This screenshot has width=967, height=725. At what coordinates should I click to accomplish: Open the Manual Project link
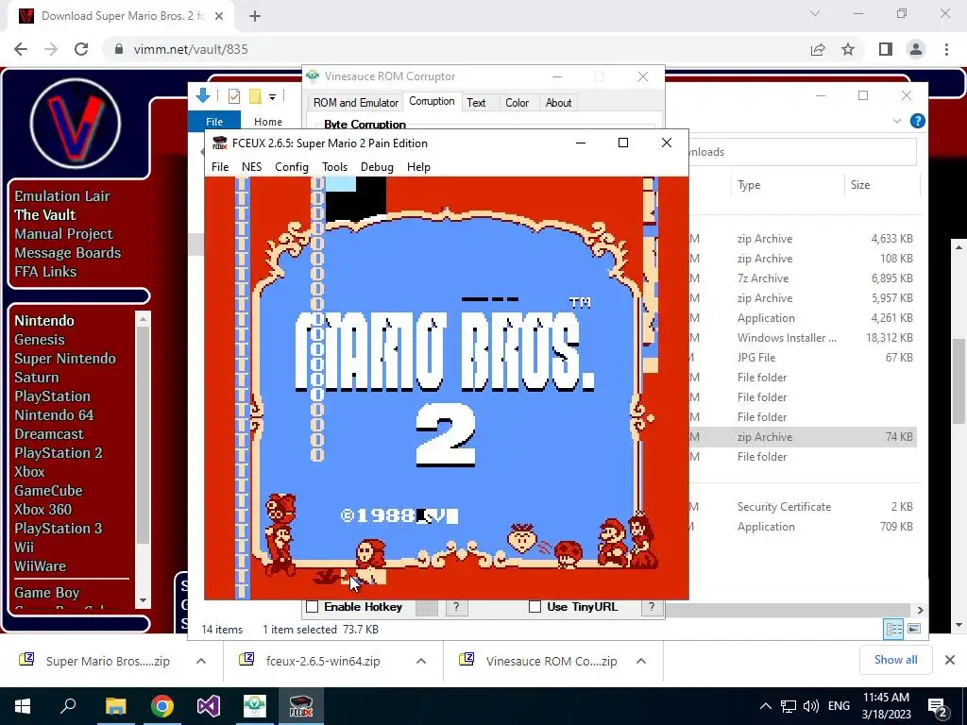(63, 234)
